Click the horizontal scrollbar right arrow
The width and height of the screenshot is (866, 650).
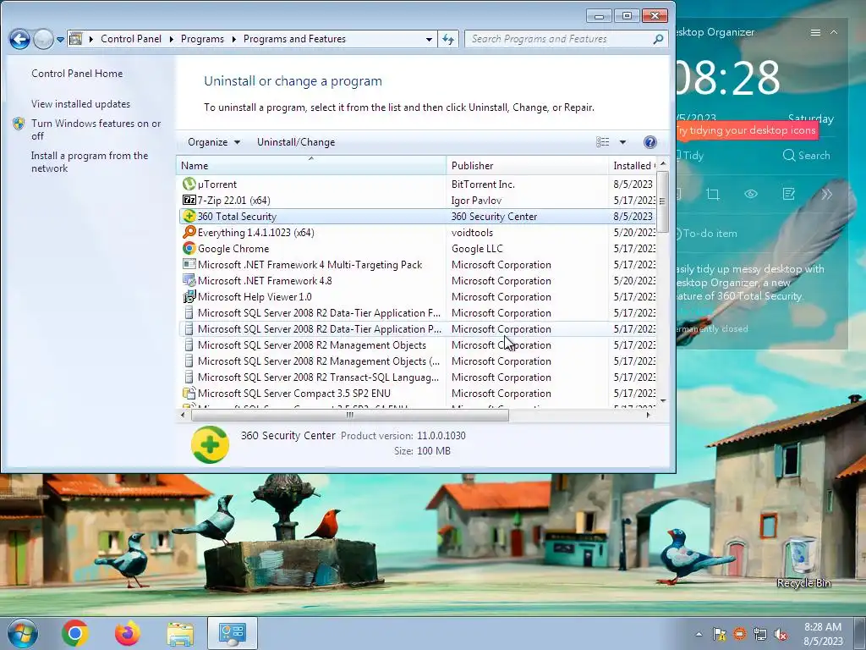(648, 415)
